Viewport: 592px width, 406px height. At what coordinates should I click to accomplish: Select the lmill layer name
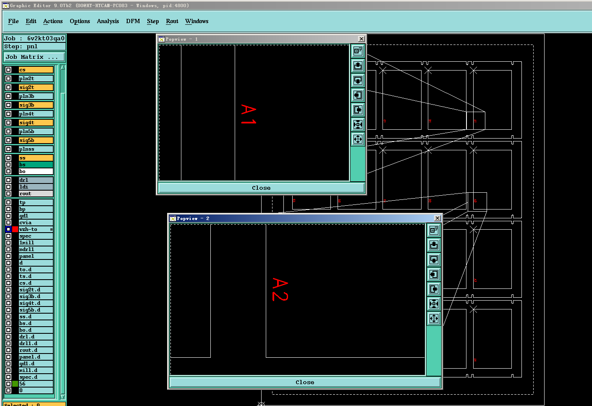pos(36,243)
